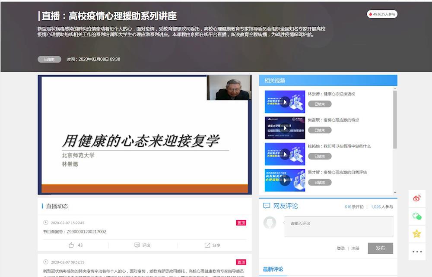Share to Weibo via sidebar icon
This screenshot has width=432, height=277.
tap(417, 198)
